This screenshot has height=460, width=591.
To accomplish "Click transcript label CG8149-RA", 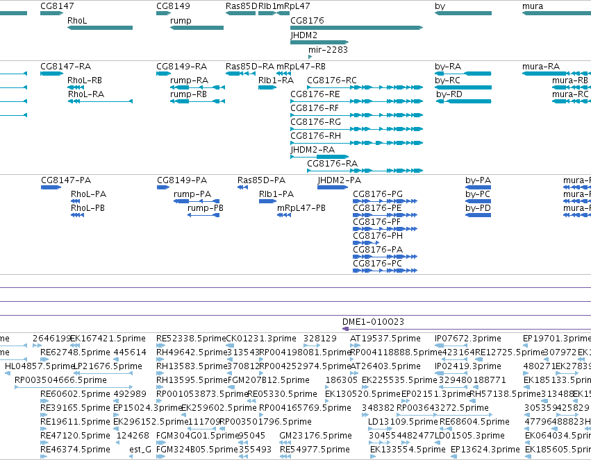I will [x=182, y=67].
